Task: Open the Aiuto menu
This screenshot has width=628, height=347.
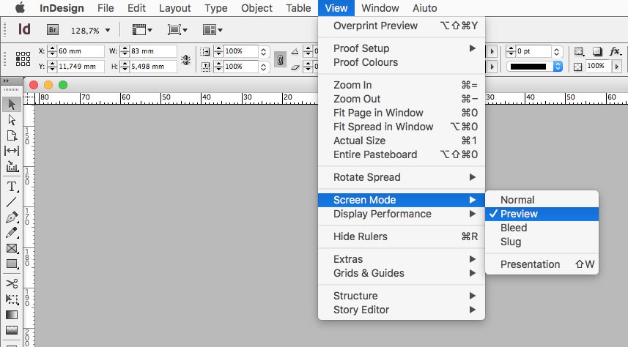Action: pos(425,8)
